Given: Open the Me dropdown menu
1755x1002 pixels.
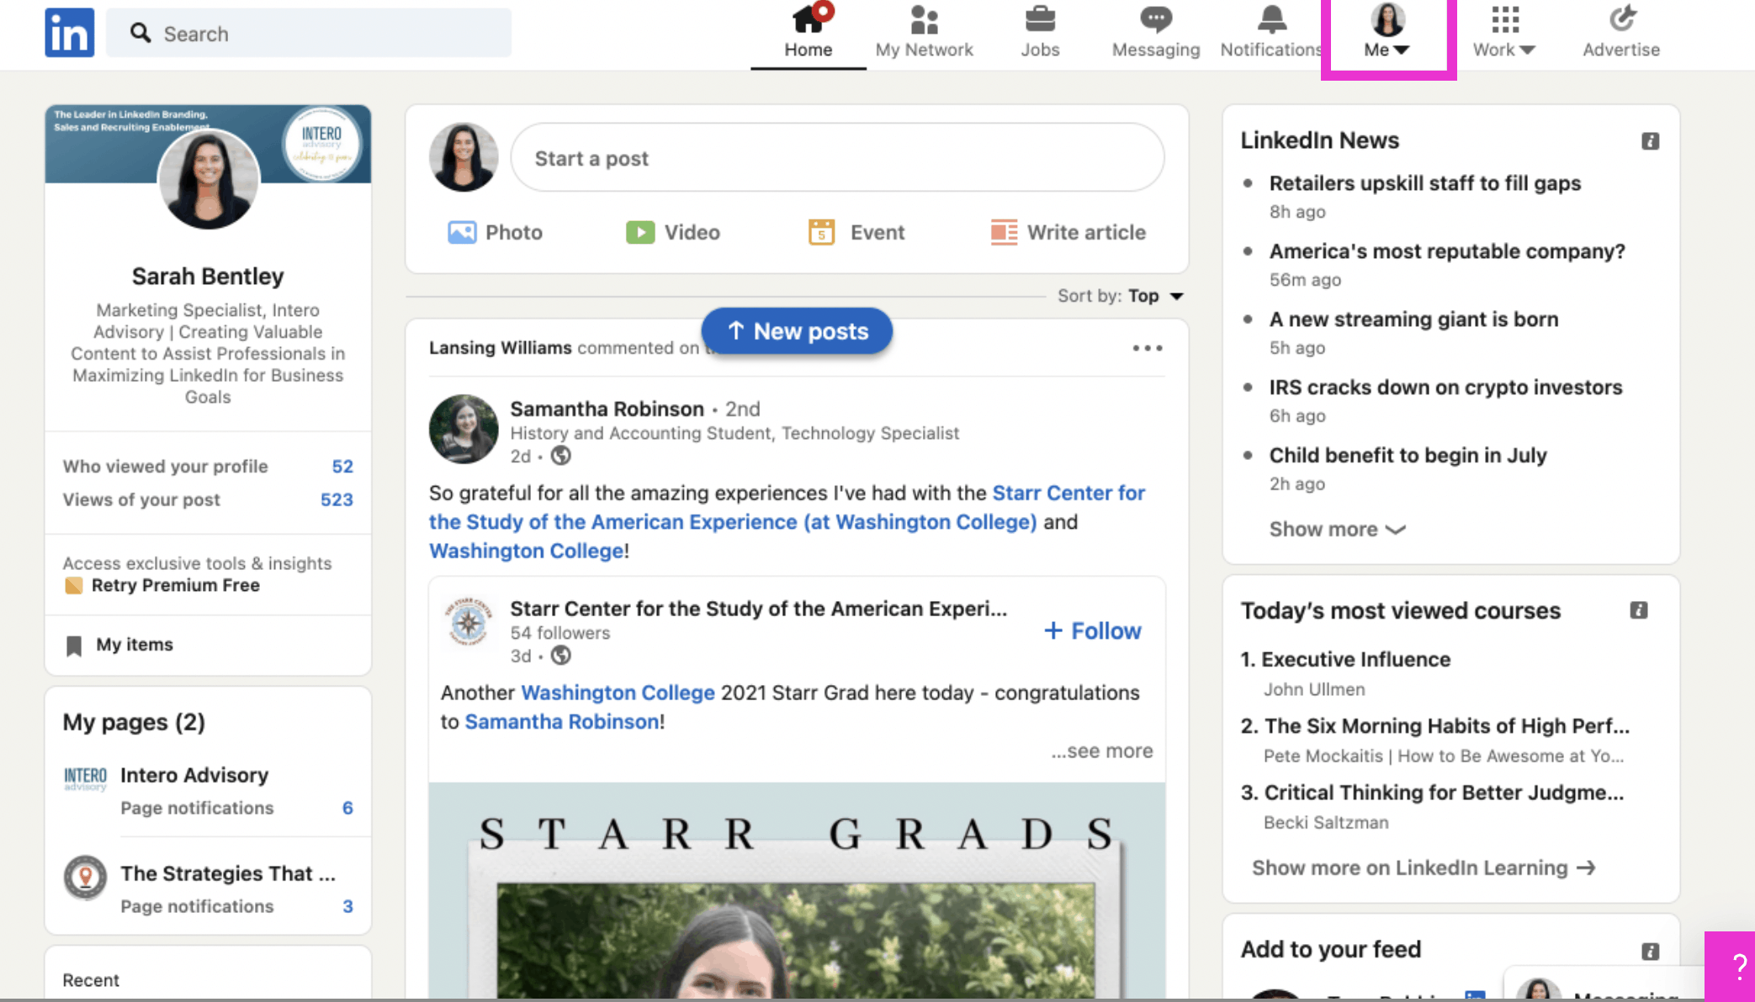Looking at the screenshot, I should 1386,32.
